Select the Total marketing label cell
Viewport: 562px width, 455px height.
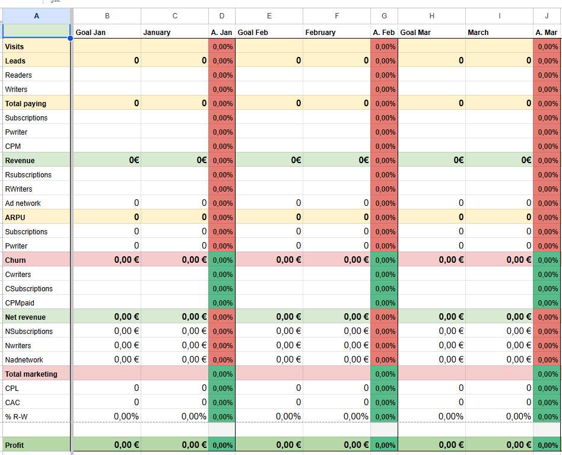(36, 374)
